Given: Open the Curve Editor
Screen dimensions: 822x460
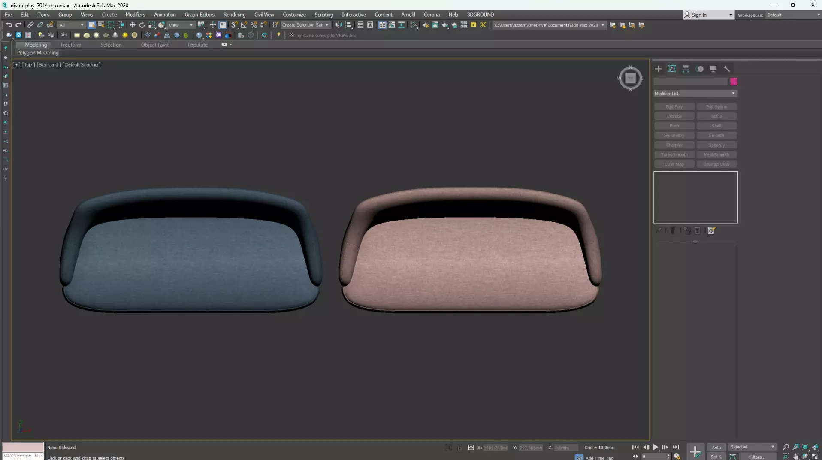Looking at the screenshot, I should [392, 25].
